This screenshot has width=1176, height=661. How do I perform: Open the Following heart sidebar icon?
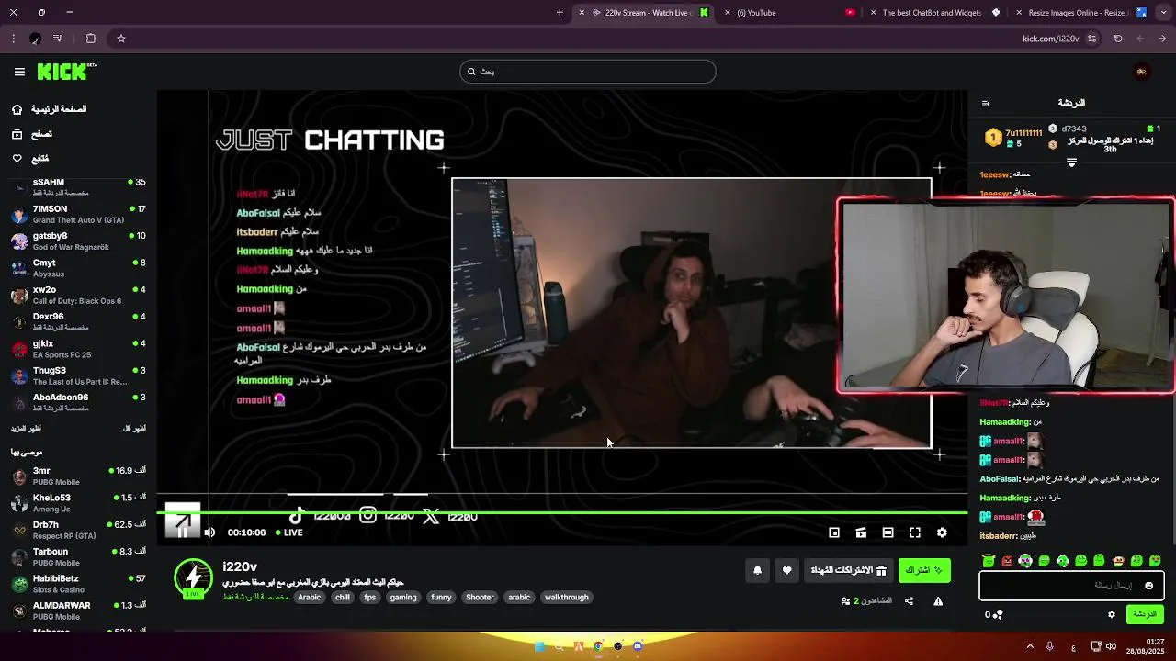coord(17,159)
